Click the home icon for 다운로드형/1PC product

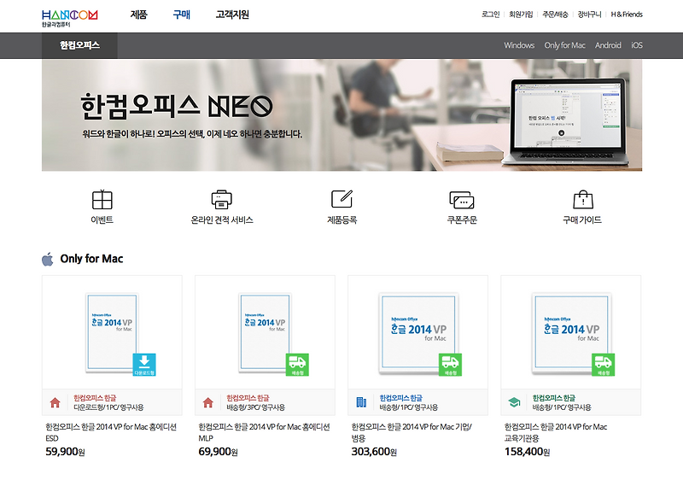click(x=55, y=402)
